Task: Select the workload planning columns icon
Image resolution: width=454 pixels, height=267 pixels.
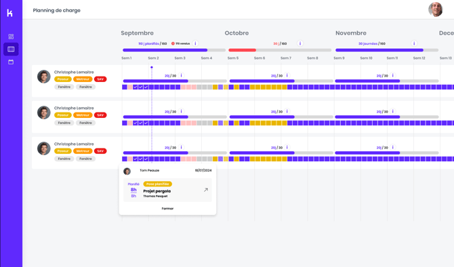Action: pyautogui.click(x=11, y=49)
